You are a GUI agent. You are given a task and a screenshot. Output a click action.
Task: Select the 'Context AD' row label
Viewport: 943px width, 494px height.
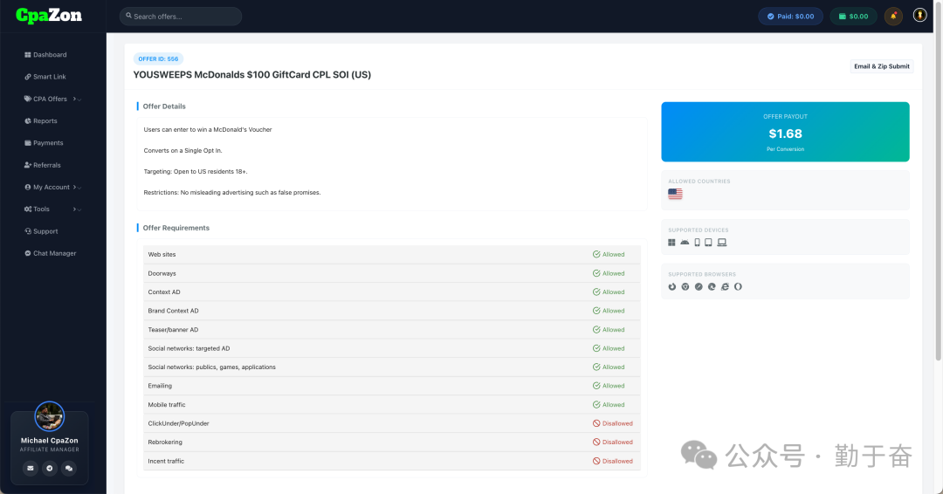pos(164,292)
